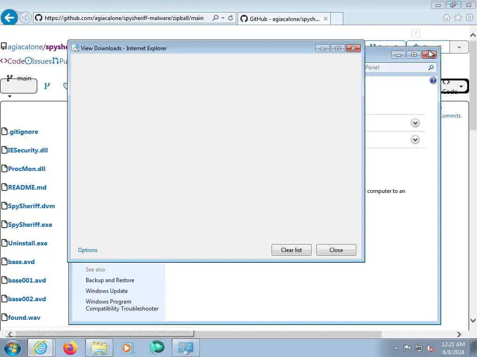Expand the lower chevron section in Control Panel
The height and width of the screenshot is (357, 477).
[415, 139]
